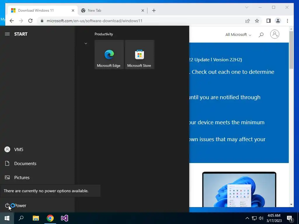Click the Chrome address bar URL
Screen dimensions: 299x224
pyautogui.click(x=95, y=21)
